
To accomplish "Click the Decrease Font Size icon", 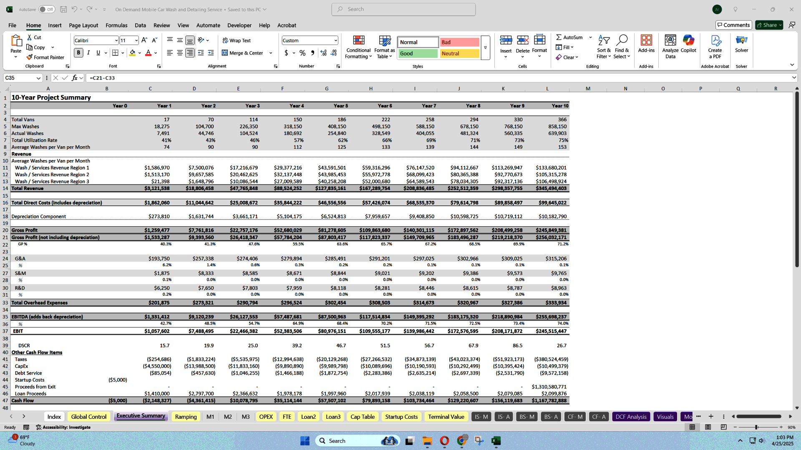I will pos(154,40).
